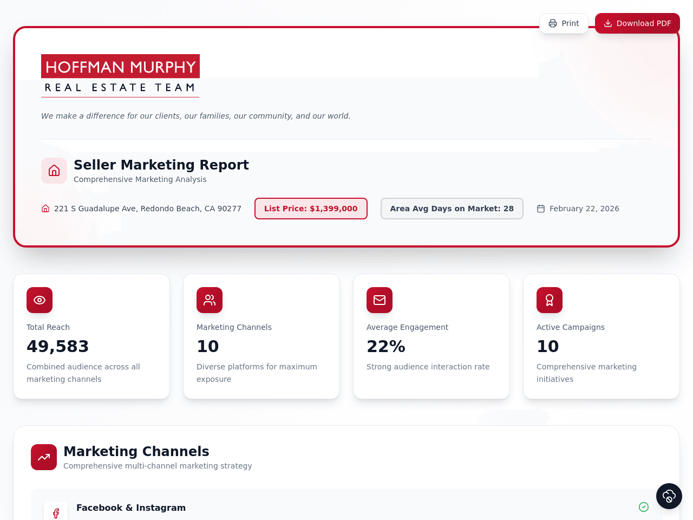
Task: Click the Print button
Action: [564, 23]
